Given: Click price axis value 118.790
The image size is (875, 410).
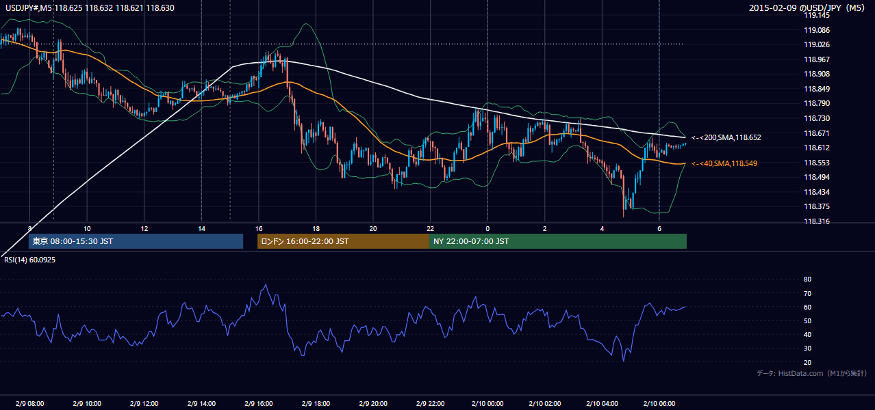Looking at the screenshot, I should pyautogui.click(x=816, y=104).
